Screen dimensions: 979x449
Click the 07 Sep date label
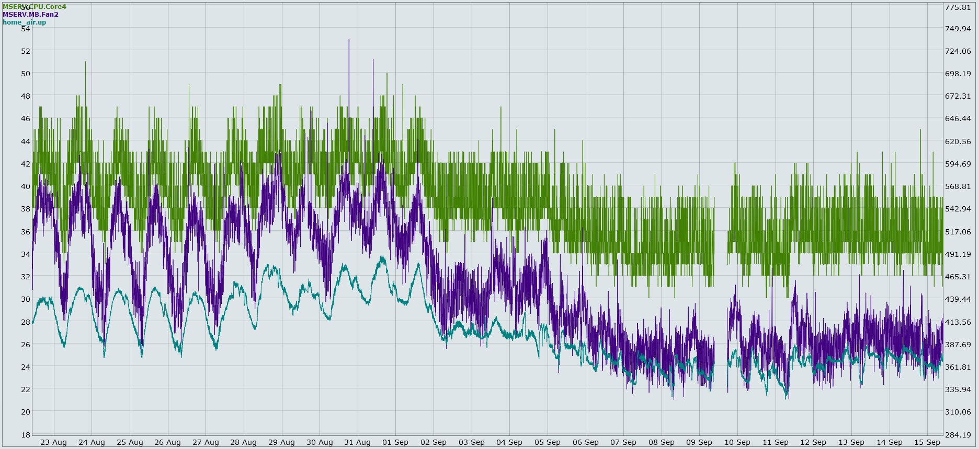click(x=623, y=442)
